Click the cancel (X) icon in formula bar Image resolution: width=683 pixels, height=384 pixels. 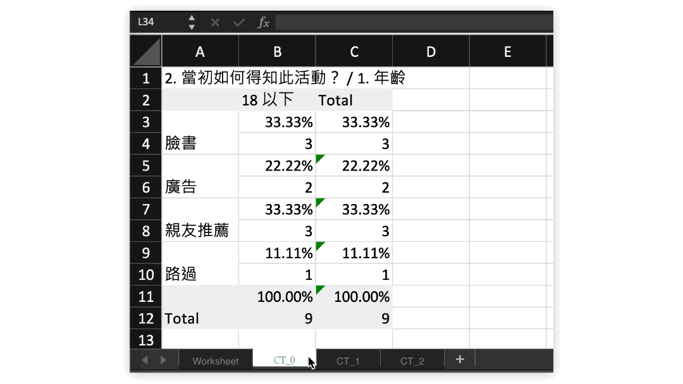(x=215, y=22)
